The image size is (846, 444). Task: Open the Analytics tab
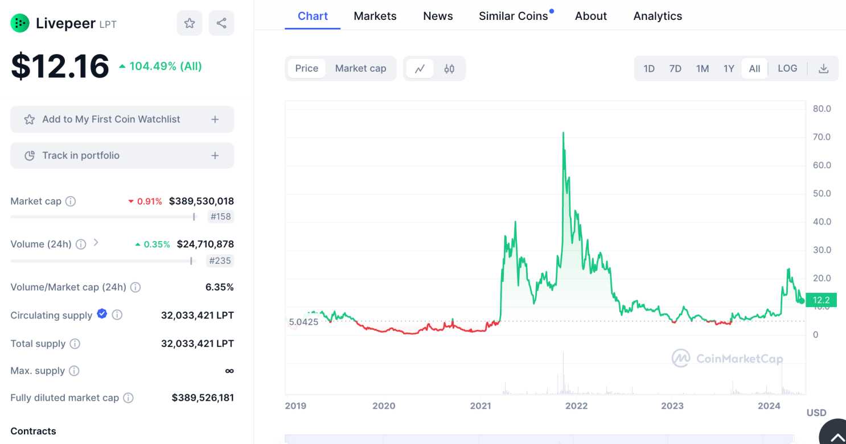click(x=658, y=16)
